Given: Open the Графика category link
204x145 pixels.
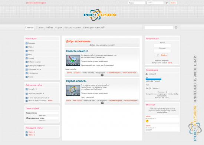Looking at the screenshot, I should point(77,72).
